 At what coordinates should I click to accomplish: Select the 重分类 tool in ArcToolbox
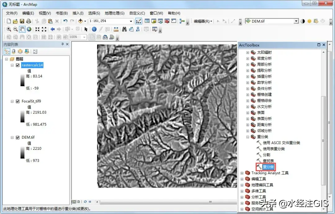click(x=268, y=167)
